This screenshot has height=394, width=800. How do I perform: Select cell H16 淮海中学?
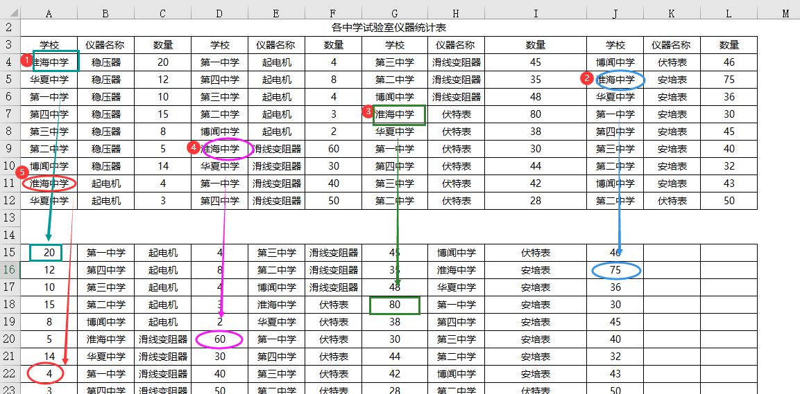click(456, 270)
